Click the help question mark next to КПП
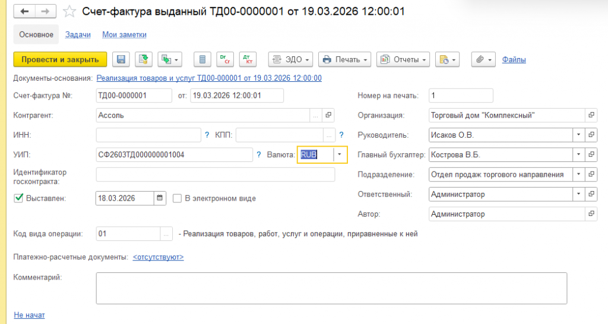Image resolution: width=608 pixels, height=324 pixels. (341, 135)
